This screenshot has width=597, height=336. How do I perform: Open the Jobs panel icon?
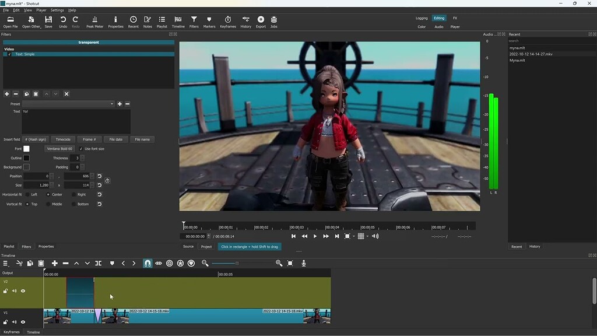click(274, 22)
